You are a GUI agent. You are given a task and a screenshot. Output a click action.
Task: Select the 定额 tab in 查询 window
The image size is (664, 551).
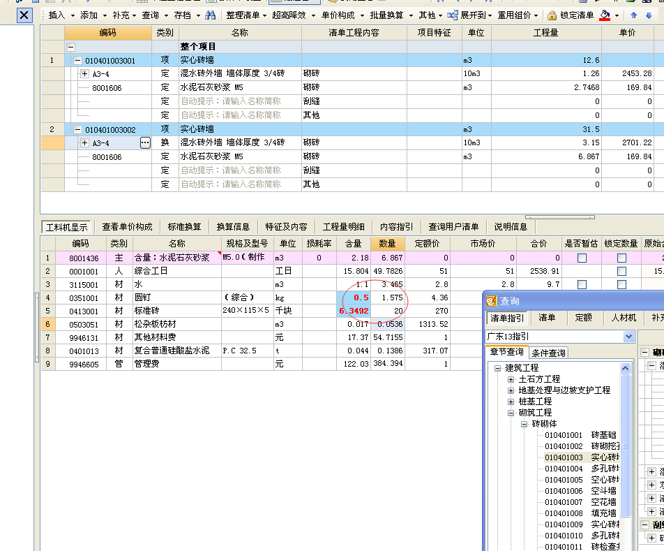pyautogui.click(x=583, y=318)
